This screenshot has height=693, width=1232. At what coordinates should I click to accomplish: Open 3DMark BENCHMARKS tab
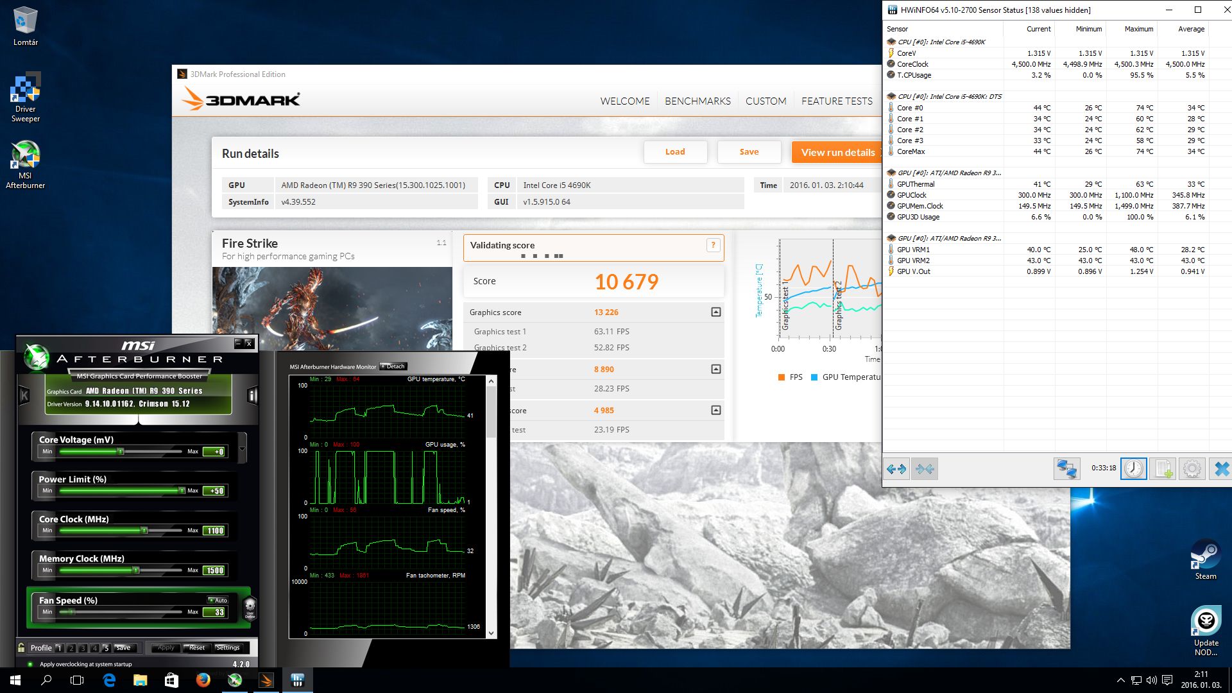coord(697,101)
